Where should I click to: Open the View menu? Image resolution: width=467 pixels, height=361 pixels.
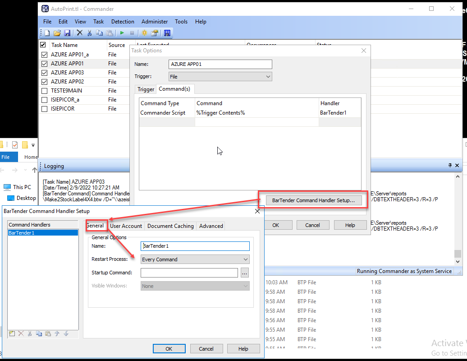(x=80, y=22)
